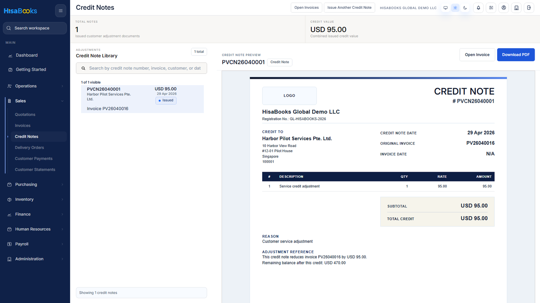Image resolution: width=540 pixels, height=303 pixels.
Task: Go to Invoices under Sales
Action: [23, 126]
